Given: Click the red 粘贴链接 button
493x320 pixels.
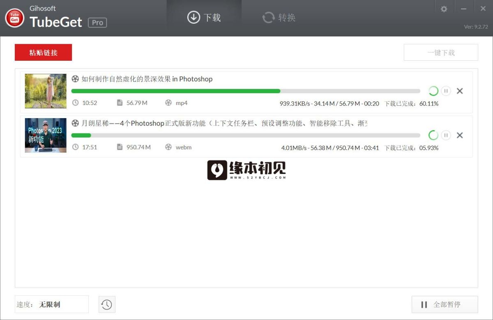Looking at the screenshot, I should (x=44, y=53).
